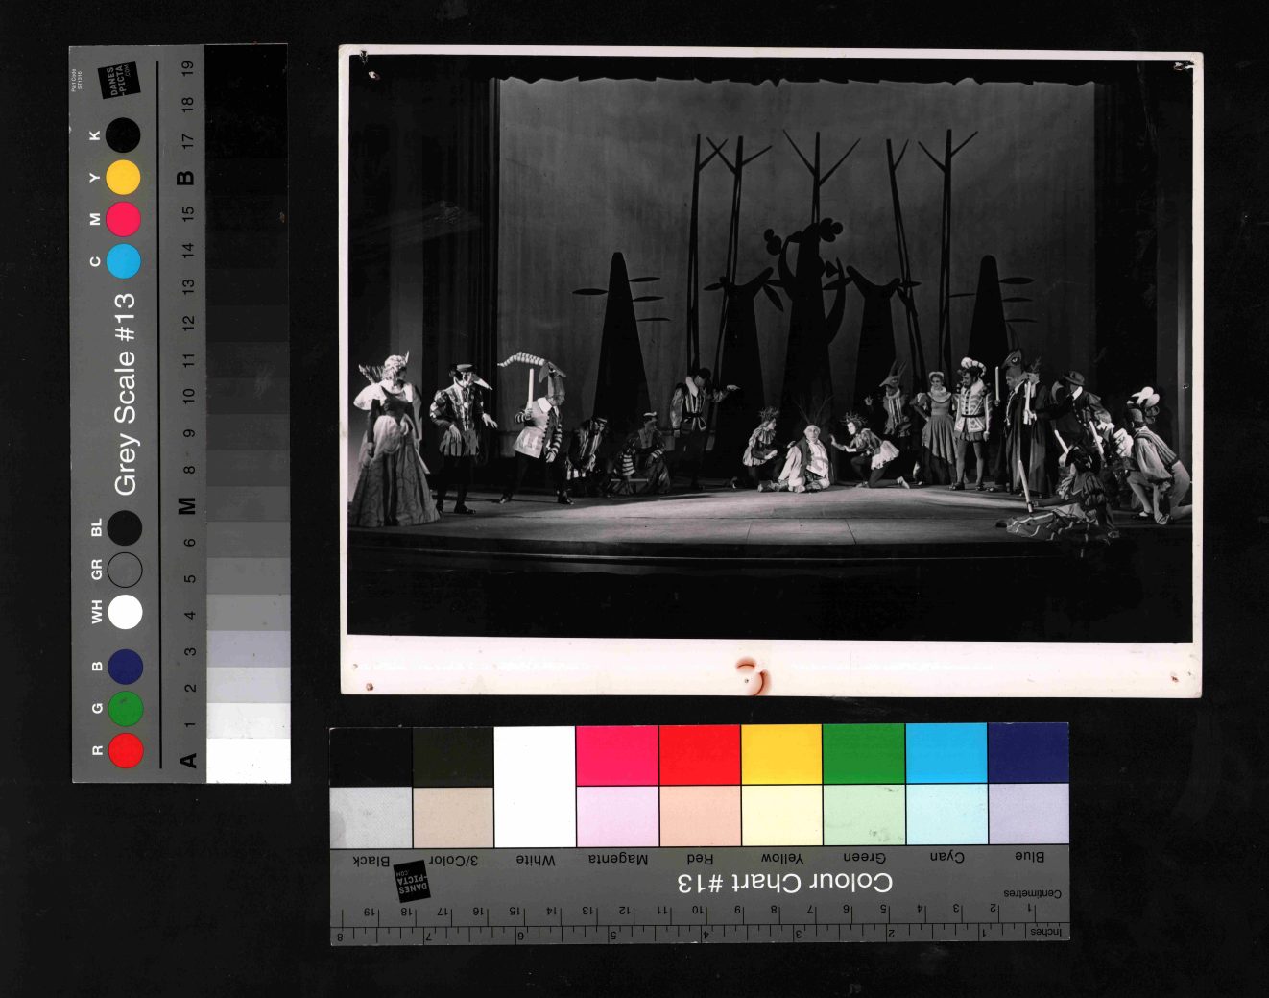
Task: Click the large white patch on colour chart
Action: click(534, 787)
